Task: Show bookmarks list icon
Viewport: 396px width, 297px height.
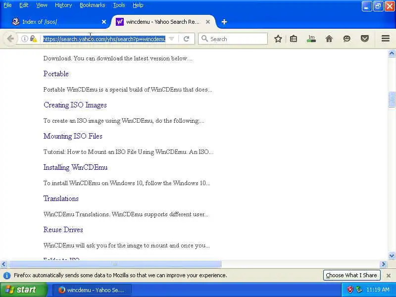Action: coord(294,39)
